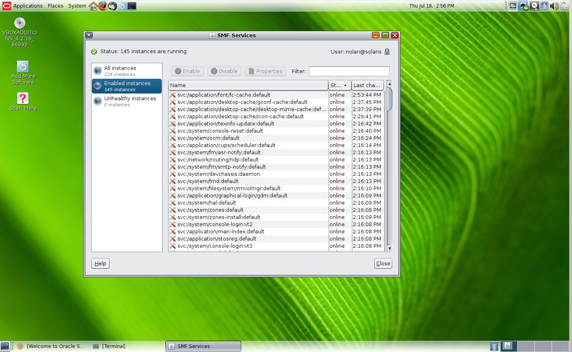Select svc:/application/font/fc-cache:default row
Screen dimensions: 572x352
[x=276, y=95]
